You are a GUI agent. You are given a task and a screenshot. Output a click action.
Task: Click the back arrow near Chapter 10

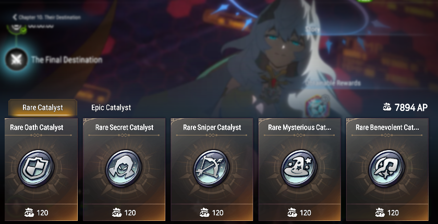15,17
